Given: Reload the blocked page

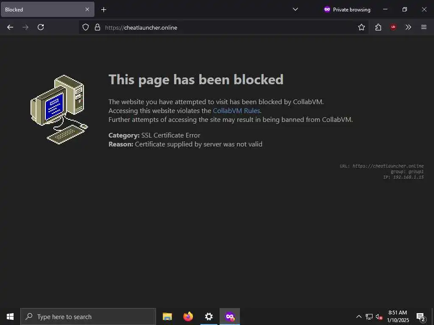Looking at the screenshot, I should (41, 27).
